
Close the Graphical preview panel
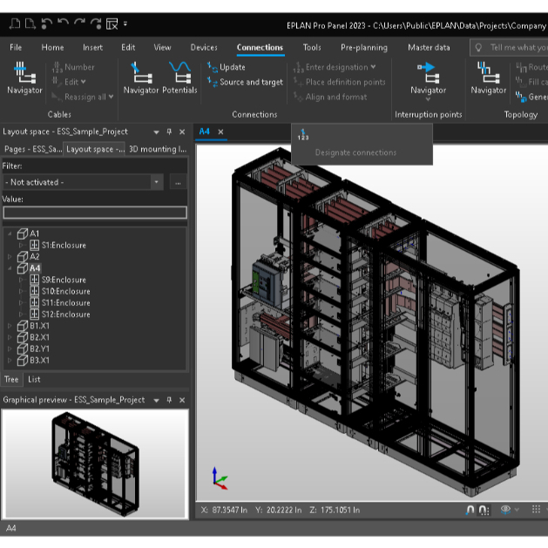pos(182,400)
